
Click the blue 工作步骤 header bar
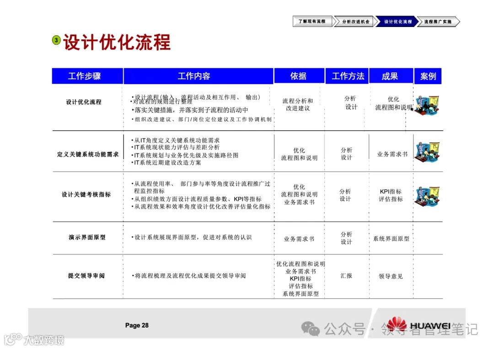click(87, 76)
